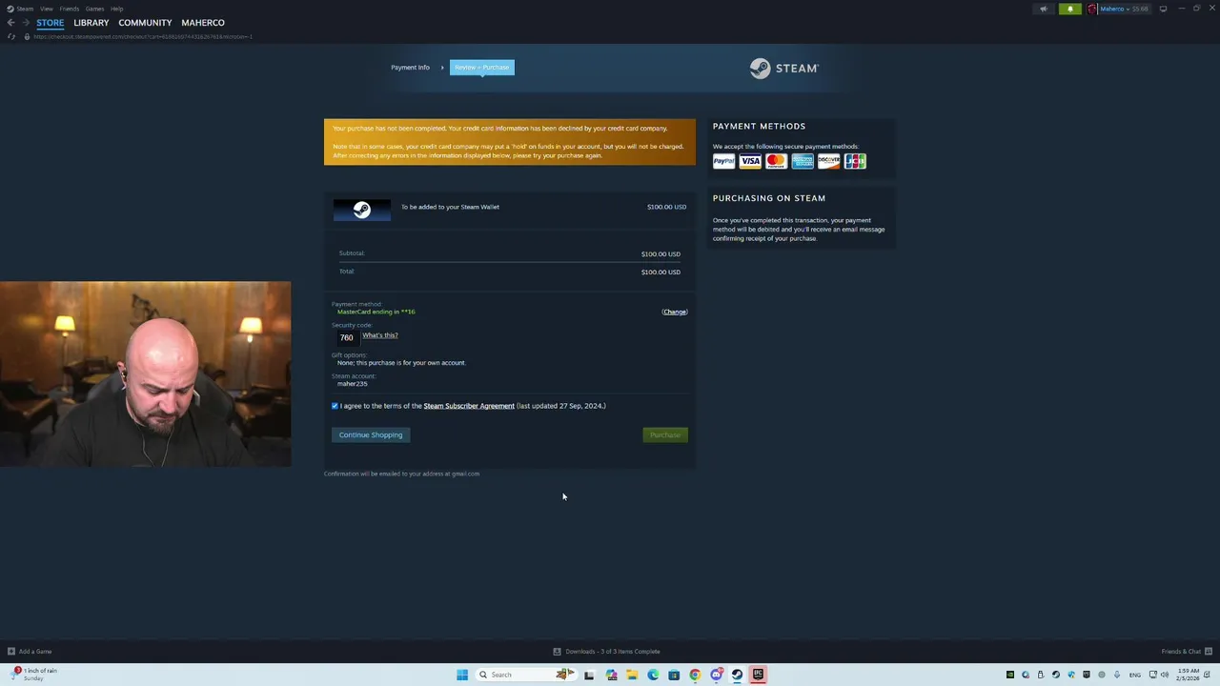Open Google Chrome from the taskbar
This screenshot has height=686, width=1220.
point(695,675)
